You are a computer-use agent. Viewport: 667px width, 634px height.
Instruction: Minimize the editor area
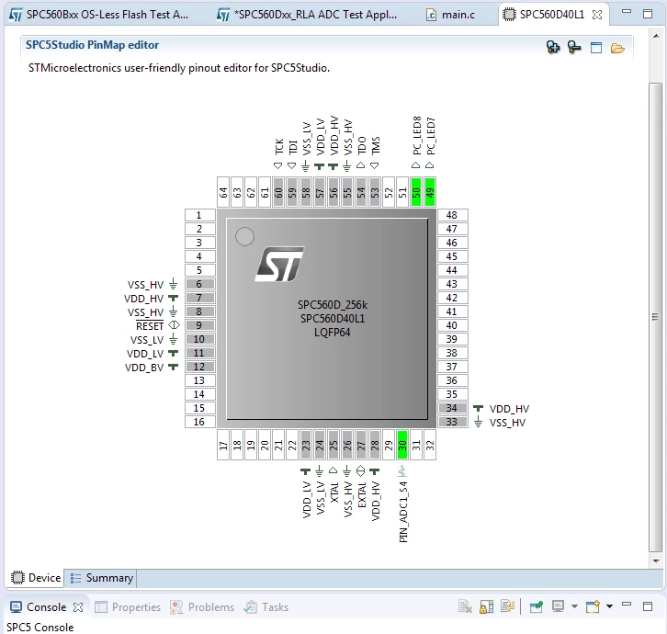pyautogui.click(x=627, y=12)
